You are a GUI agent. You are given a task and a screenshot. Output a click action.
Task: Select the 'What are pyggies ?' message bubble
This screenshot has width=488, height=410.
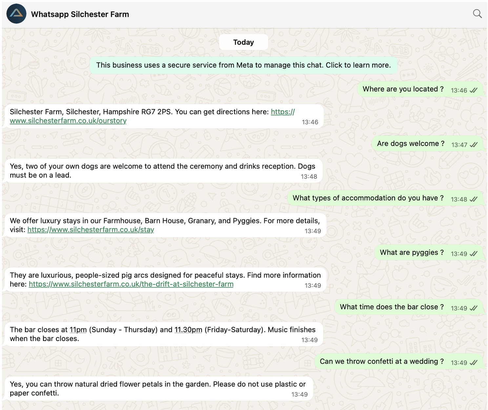point(411,253)
